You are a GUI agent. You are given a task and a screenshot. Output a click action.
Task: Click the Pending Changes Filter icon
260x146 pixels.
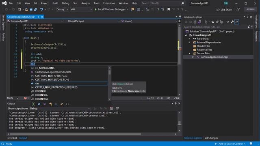[x=206, y=22]
